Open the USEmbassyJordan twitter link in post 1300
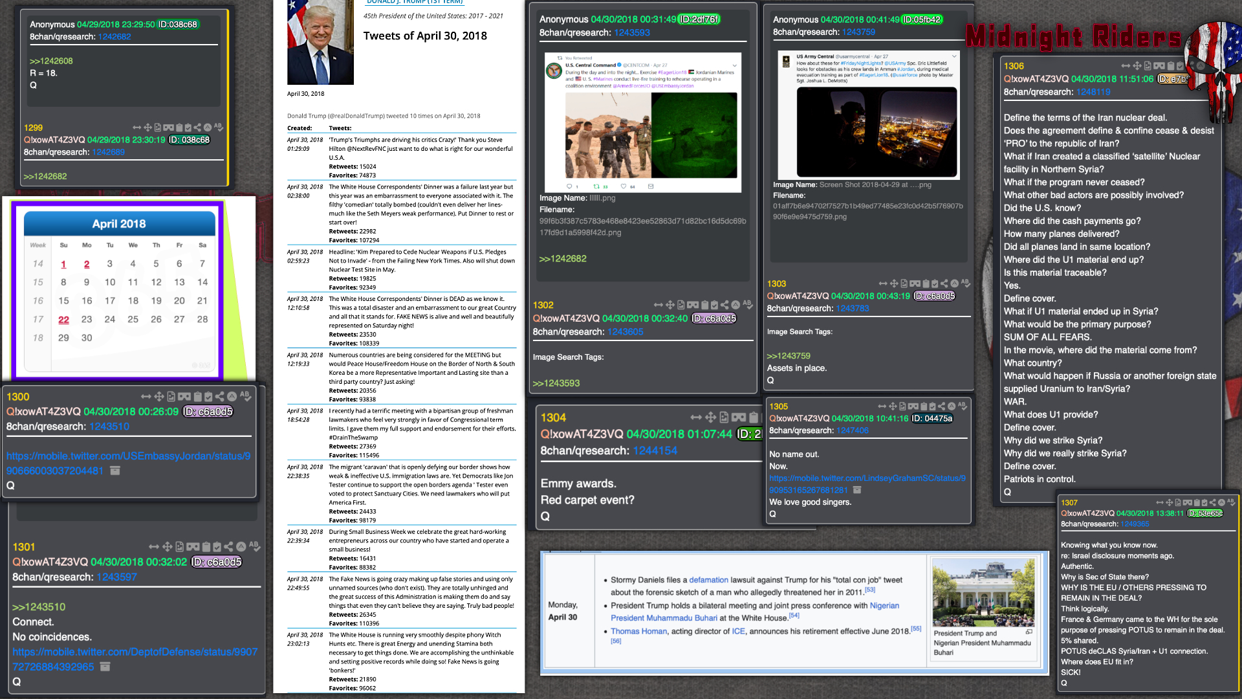Image resolution: width=1242 pixels, height=699 pixels. coord(128,463)
